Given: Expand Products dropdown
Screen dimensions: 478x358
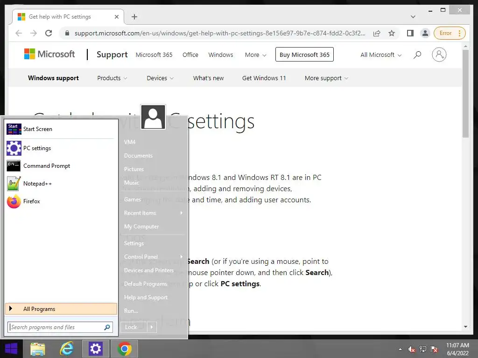Looking at the screenshot, I should pyautogui.click(x=112, y=78).
